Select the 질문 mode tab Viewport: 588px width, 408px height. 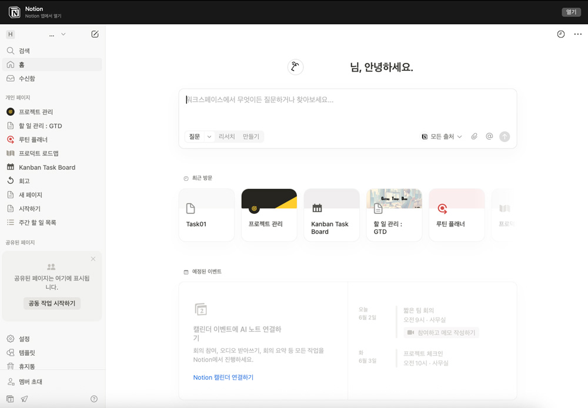[194, 137]
